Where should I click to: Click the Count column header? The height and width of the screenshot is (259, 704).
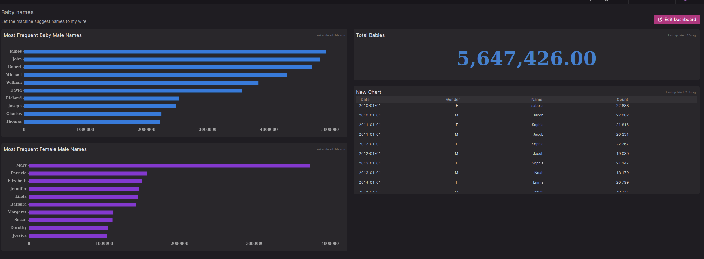point(622,100)
